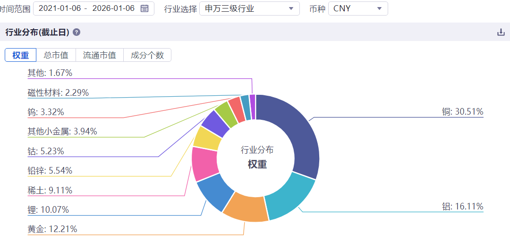Screen dimensions: 510x250
Task: Click the 铜: 30.51% label
Action: (460, 112)
